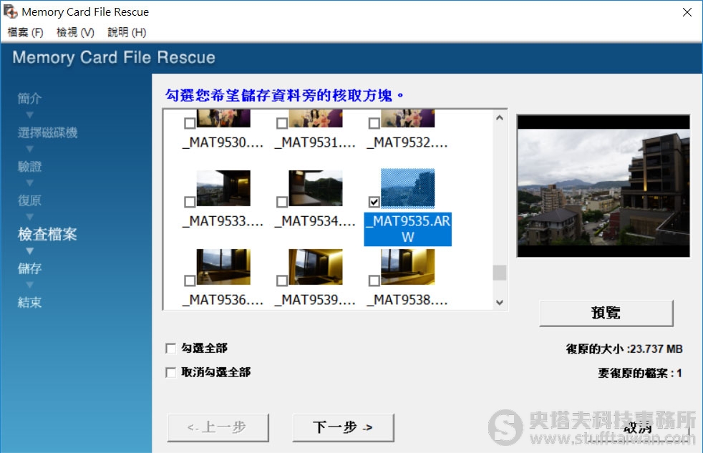Click the 復原的大小 23.737 MB text

[x=624, y=349]
